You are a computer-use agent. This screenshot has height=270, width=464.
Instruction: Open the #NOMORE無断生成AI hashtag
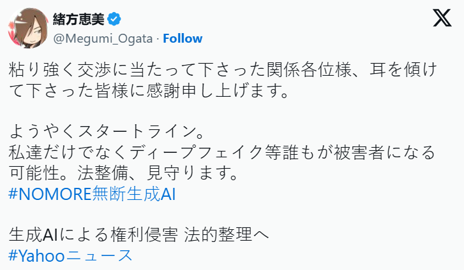tap(92, 194)
